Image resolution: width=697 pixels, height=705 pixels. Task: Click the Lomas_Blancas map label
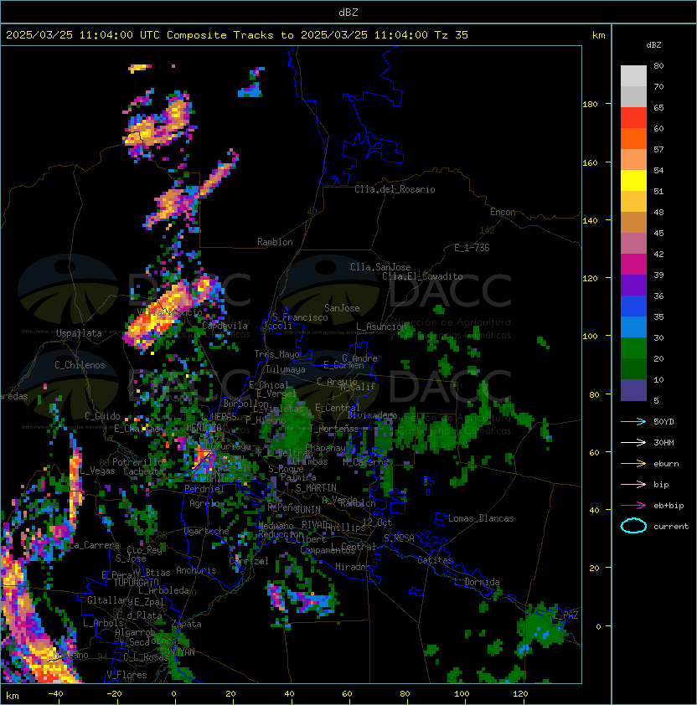coord(481,518)
